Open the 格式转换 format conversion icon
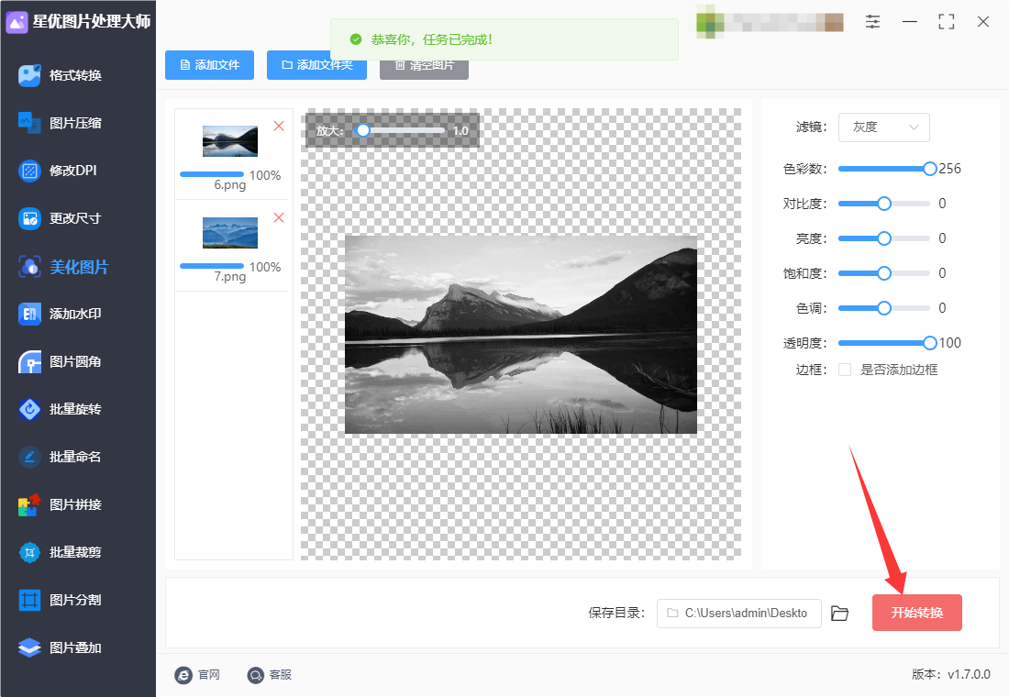The height and width of the screenshot is (697, 1009). 29,75
